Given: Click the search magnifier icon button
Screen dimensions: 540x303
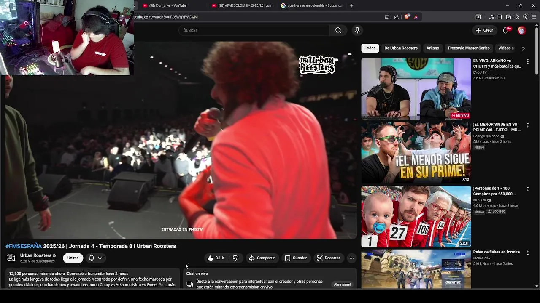Looking at the screenshot, I should 338,30.
